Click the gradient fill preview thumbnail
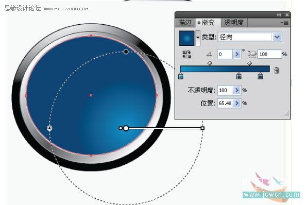The image size is (307, 205). click(x=187, y=38)
